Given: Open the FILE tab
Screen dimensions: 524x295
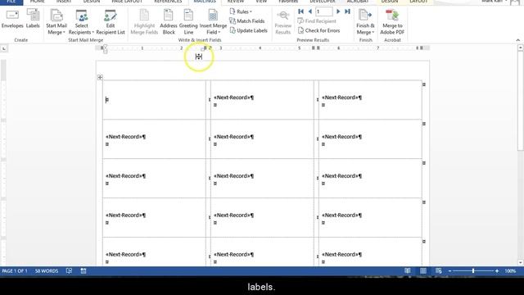Looking at the screenshot, I should point(11,2).
